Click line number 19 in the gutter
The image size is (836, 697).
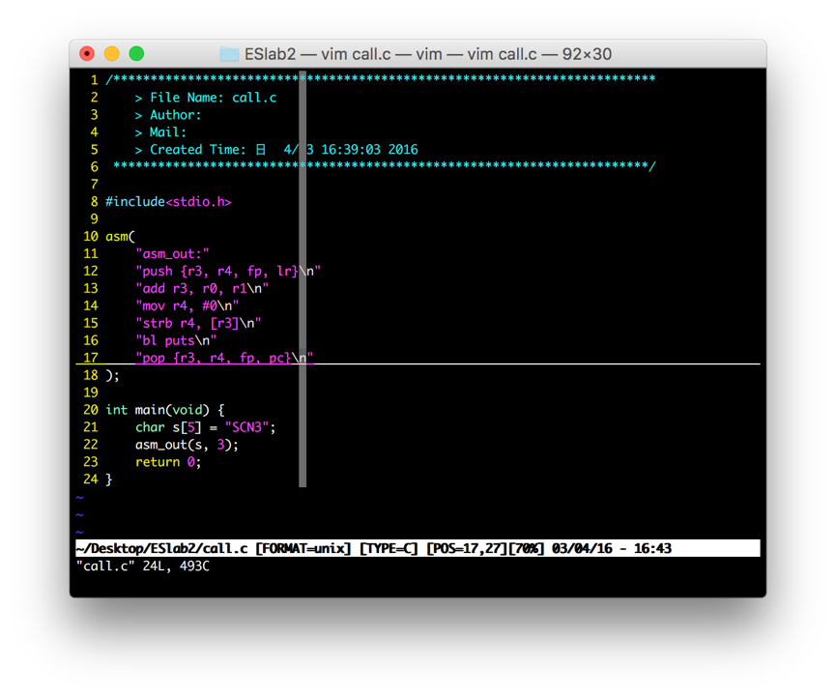pyautogui.click(x=91, y=392)
